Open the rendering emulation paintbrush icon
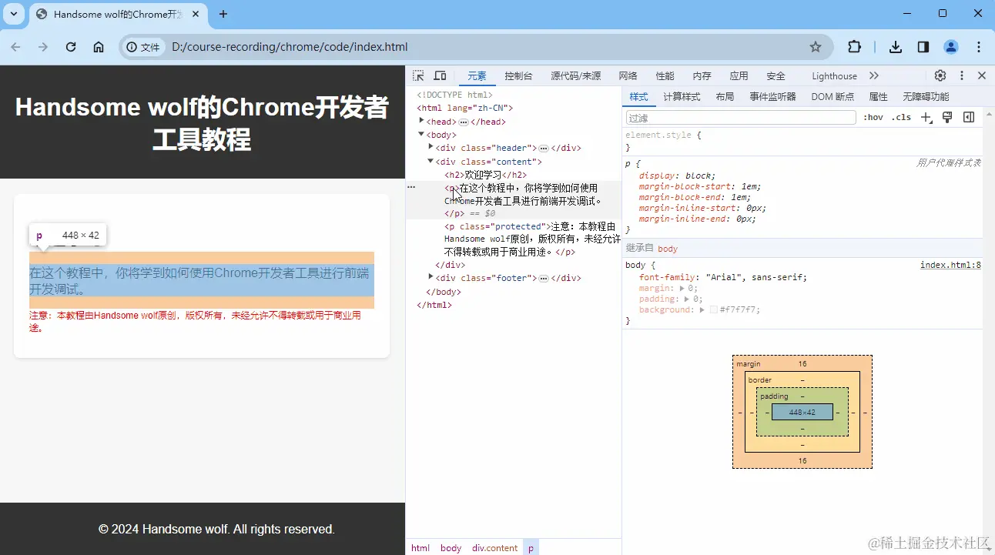This screenshot has width=995, height=555. coord(948,117)
